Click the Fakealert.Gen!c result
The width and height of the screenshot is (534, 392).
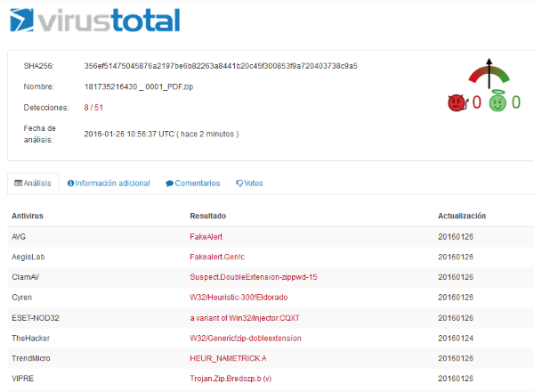point(217,257)
